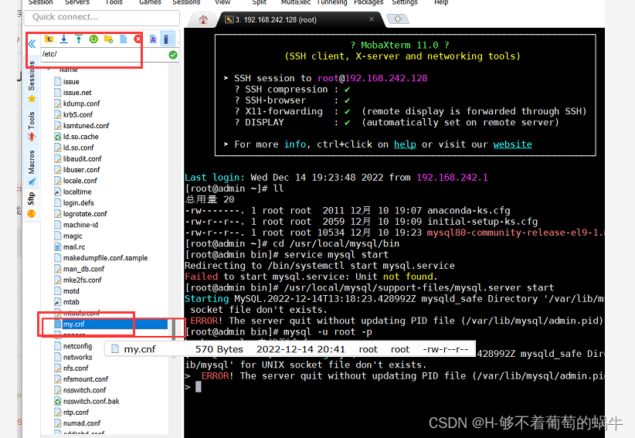The width and height of the screenshot is (635, 438).
Task: Select the issue.net file
Action: click(x=77, y=93)
